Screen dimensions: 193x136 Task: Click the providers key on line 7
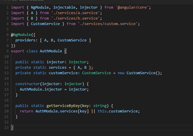pyautogui.click(x=25, y=40)
